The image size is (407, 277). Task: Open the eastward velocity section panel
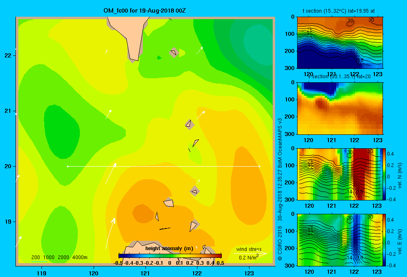tap(340, 240)
